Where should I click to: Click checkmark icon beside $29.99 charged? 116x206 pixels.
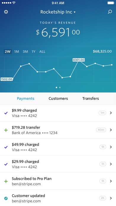pyautogui.click(x=6, y=164)
